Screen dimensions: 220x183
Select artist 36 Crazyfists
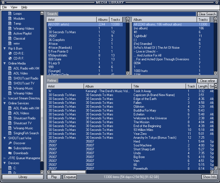click(85, 40)
